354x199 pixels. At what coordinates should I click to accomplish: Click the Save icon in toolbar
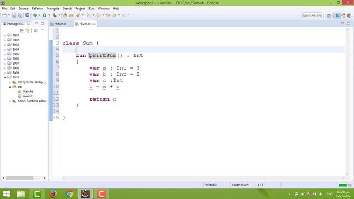point(14,15)
